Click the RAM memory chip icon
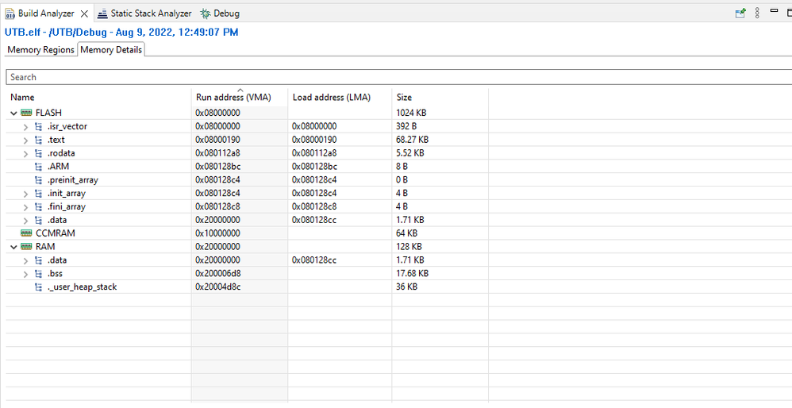 (26, 246)
